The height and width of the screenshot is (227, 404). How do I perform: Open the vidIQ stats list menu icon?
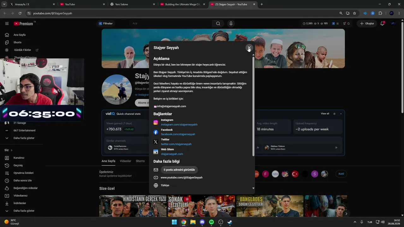tap(337, 24)
